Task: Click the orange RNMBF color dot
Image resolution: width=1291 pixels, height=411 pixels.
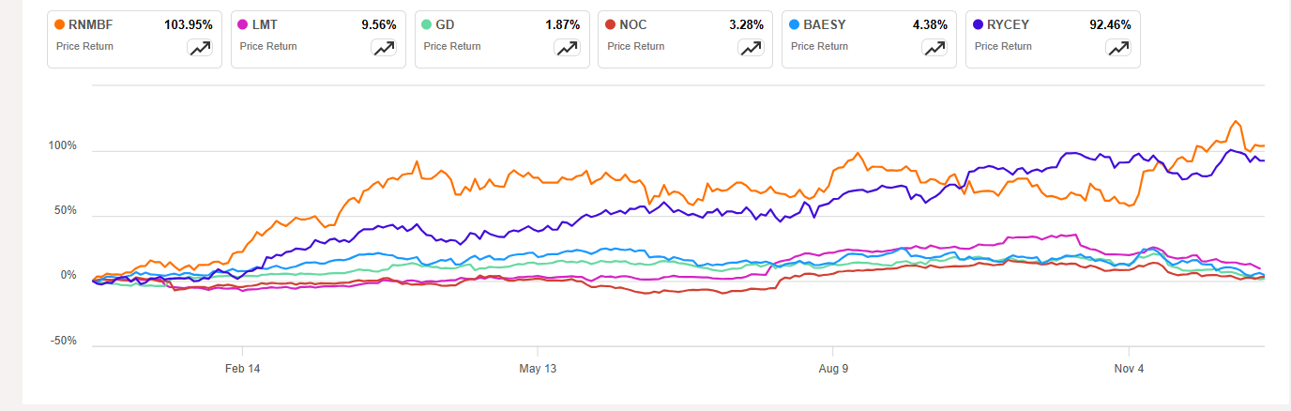Action: click(x=60, y=24)
